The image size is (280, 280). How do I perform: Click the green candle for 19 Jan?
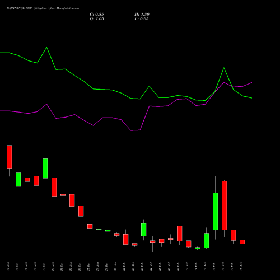click(x=45, y=169)
